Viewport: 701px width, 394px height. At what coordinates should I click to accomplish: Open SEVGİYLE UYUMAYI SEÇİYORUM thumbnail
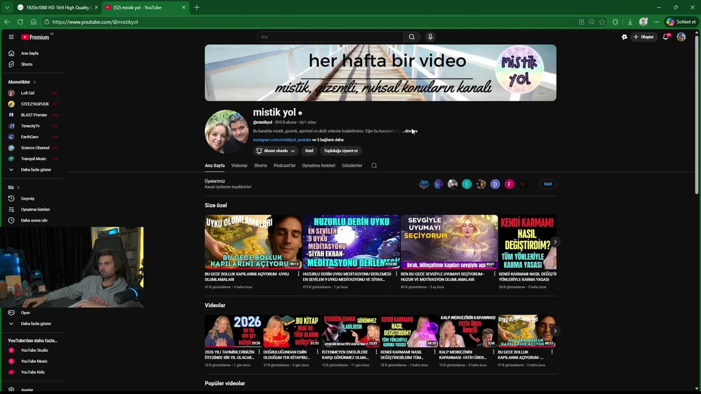point(450,242)
